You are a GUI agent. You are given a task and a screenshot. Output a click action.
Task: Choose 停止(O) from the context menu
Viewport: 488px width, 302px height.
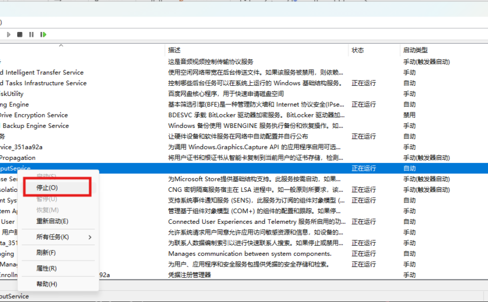click(x=47, y=187)
